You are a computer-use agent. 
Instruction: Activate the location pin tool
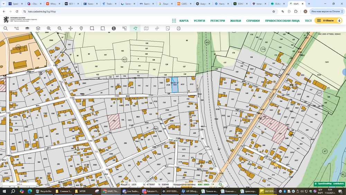point(81,28)
